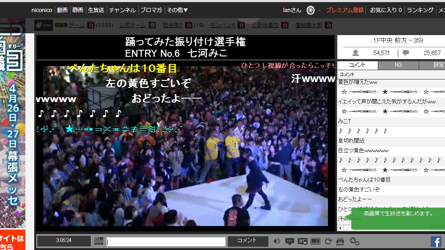This screenshot has width=445, height=250.
Task: Open the ゲーム tag link
Action: pyautogui.click(x=77, y=25)
